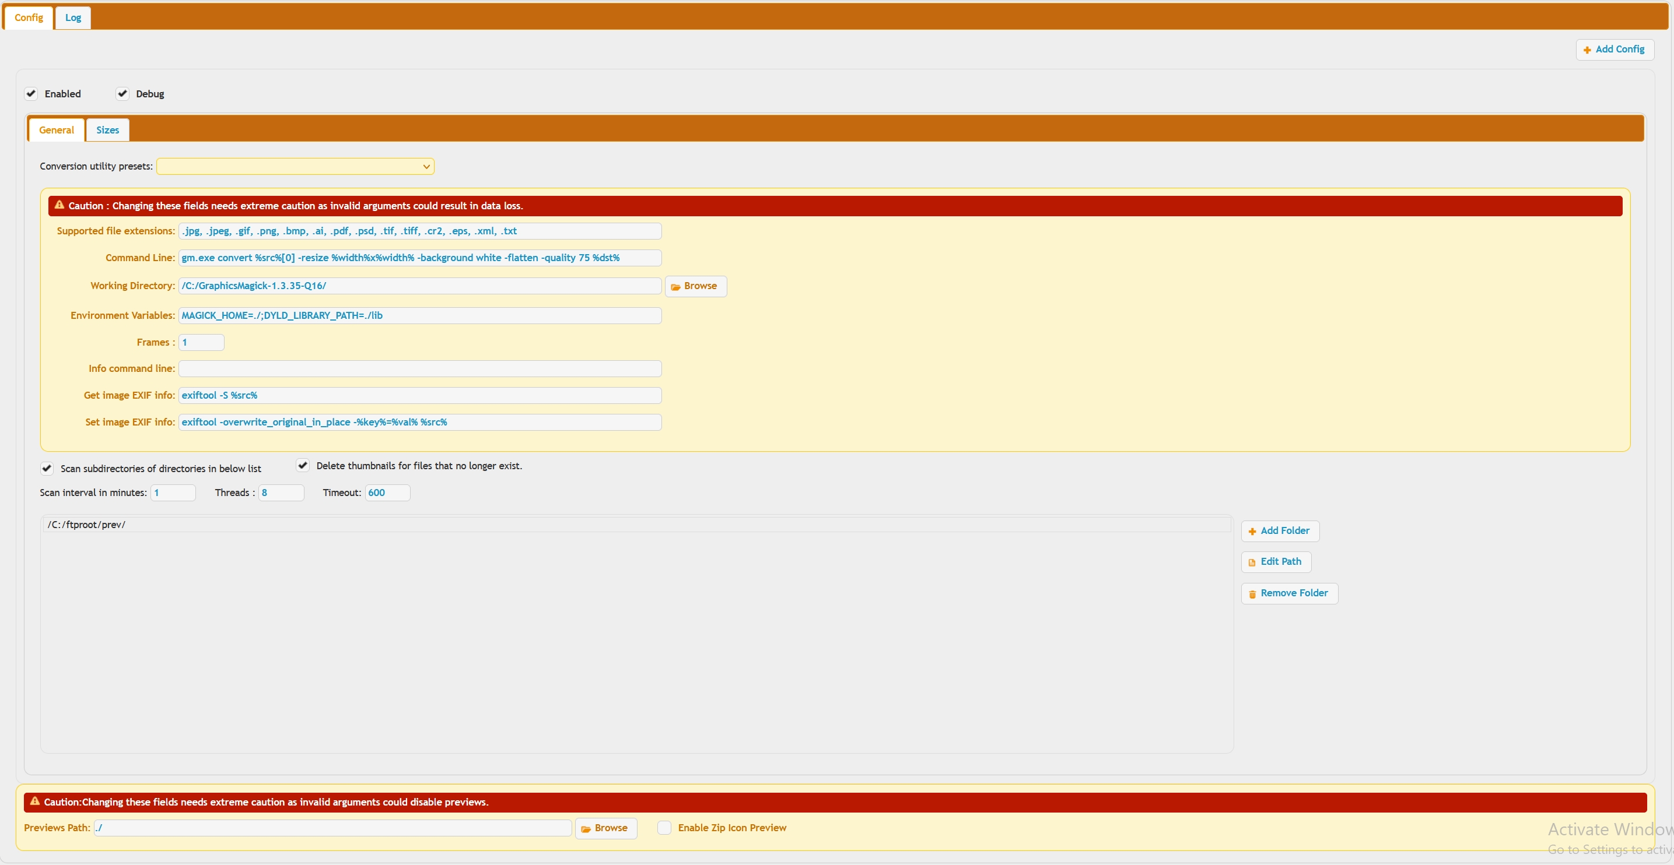Click the Frames input field
The image size is (1674, 865).
[201, 342]
